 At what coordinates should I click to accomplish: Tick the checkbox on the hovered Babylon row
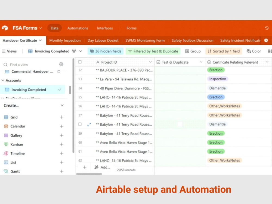[80, 124]
